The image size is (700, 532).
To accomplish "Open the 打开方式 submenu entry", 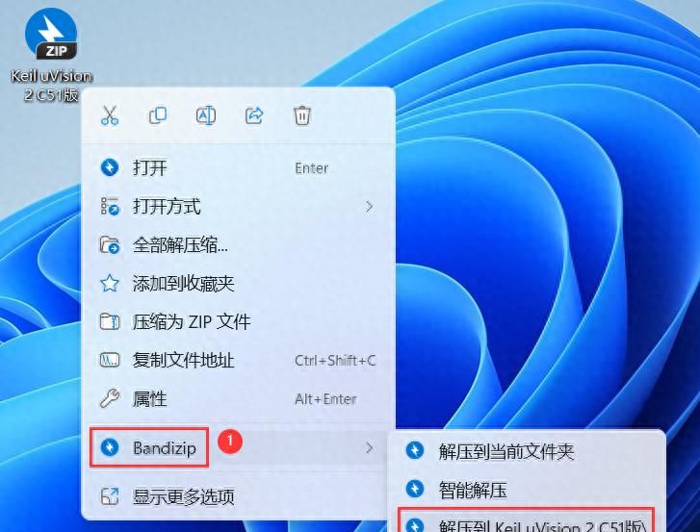I will (238, 207).
